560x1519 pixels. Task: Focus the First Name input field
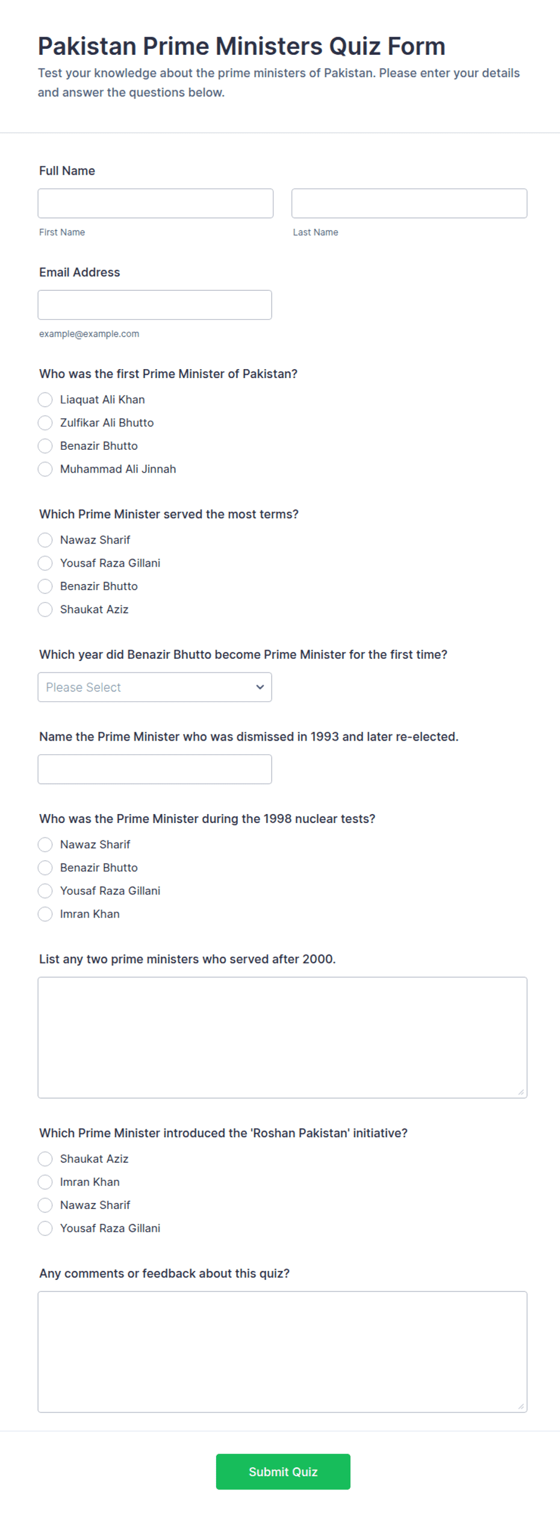[155, 203]
